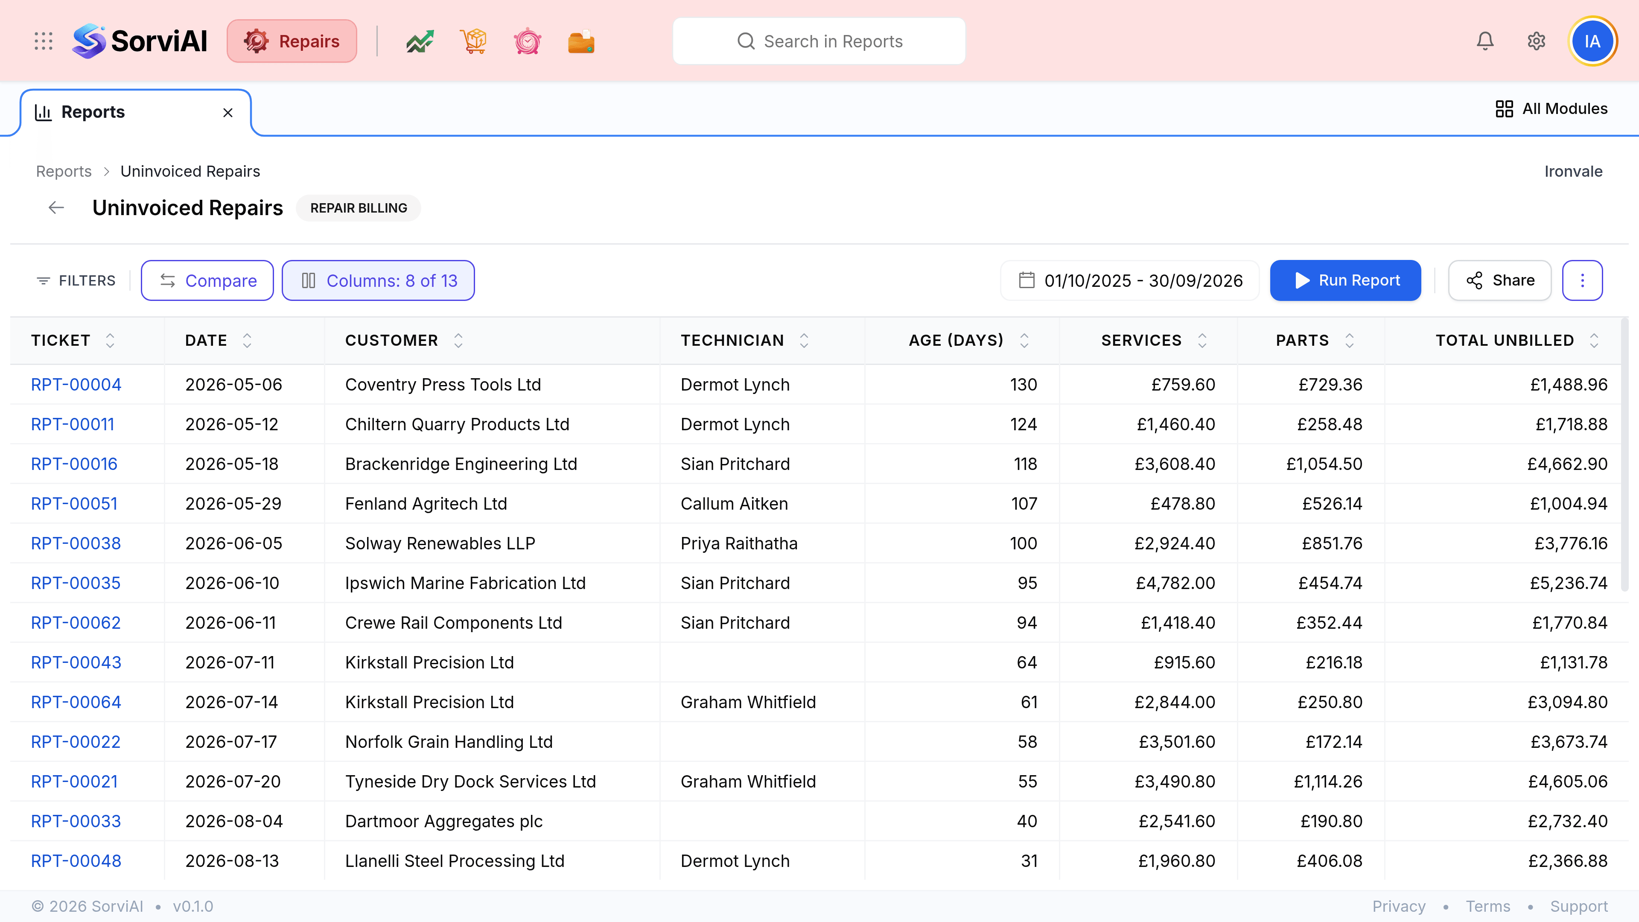Open ticket RPT-00033
1639x922 pixels.
click(76, 821)
